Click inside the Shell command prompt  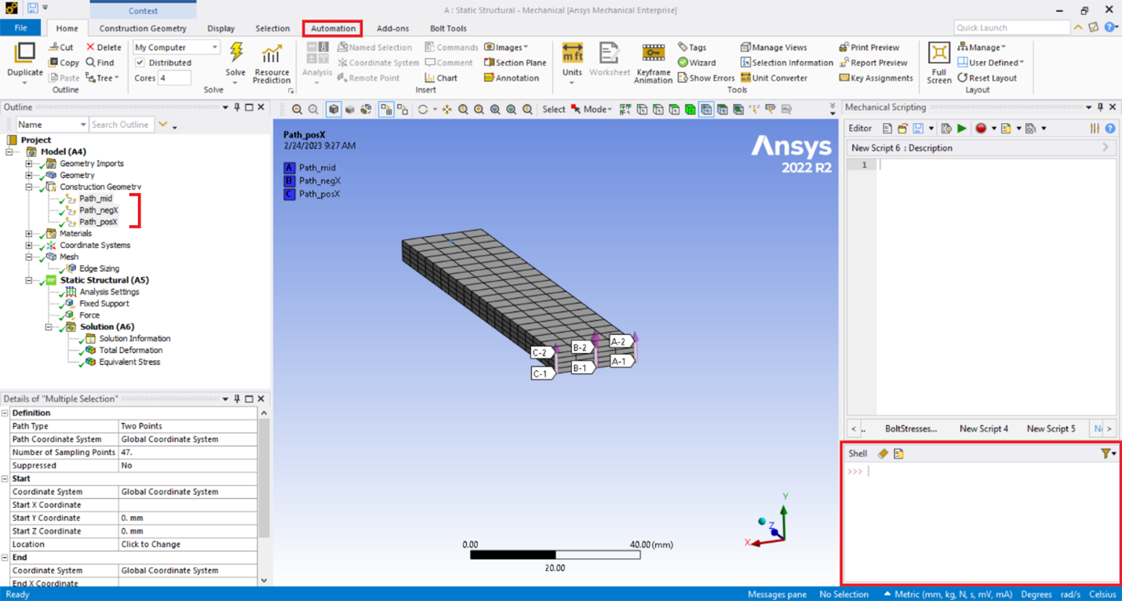(942, 472)
